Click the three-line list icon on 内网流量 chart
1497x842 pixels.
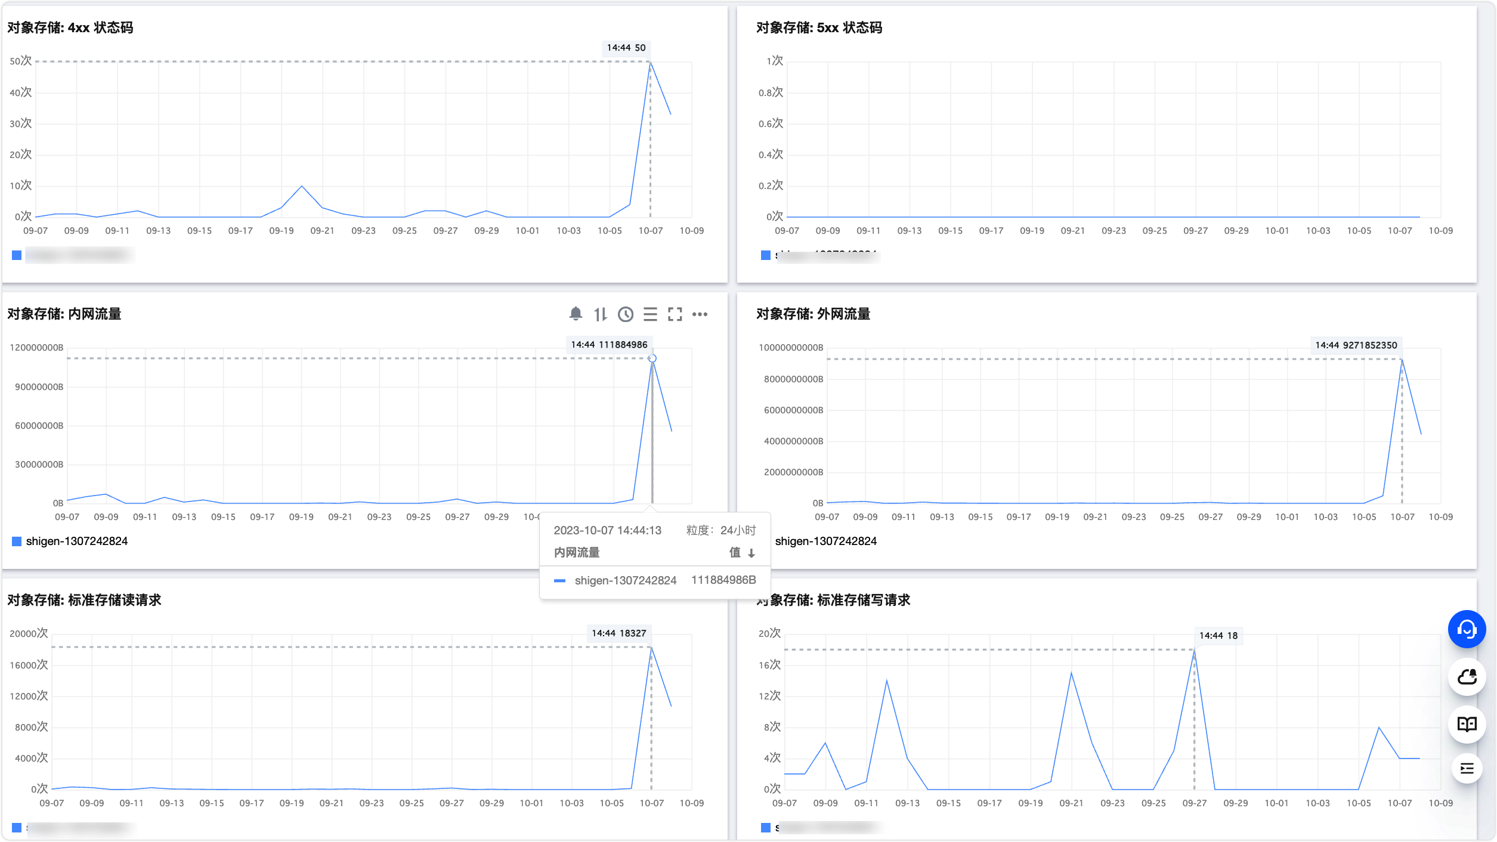coord(650,314)
